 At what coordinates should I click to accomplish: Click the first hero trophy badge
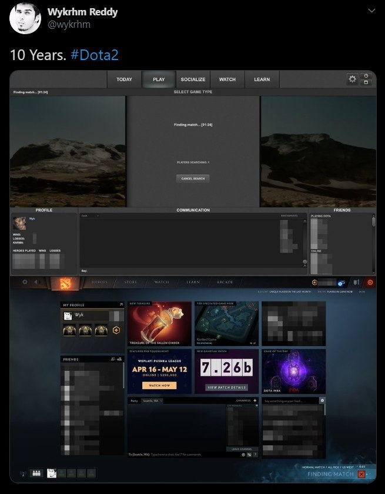click(69, 330)
